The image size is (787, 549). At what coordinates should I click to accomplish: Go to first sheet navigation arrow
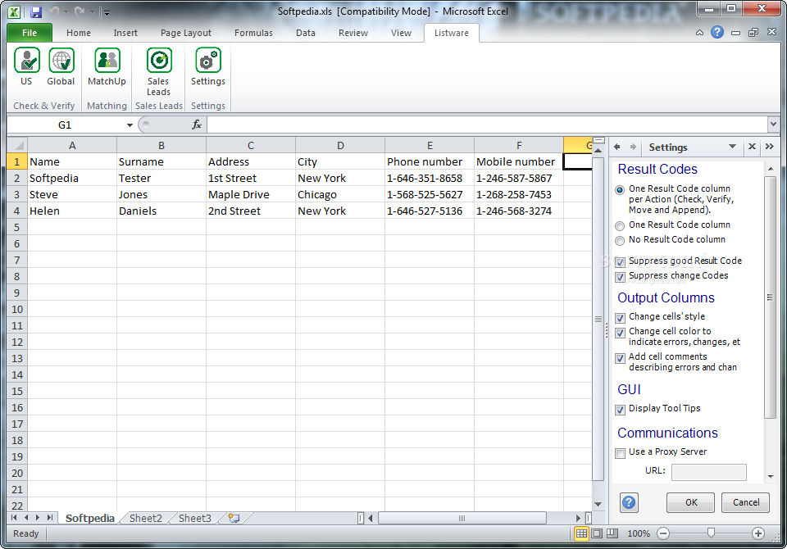tap(14, 517)
